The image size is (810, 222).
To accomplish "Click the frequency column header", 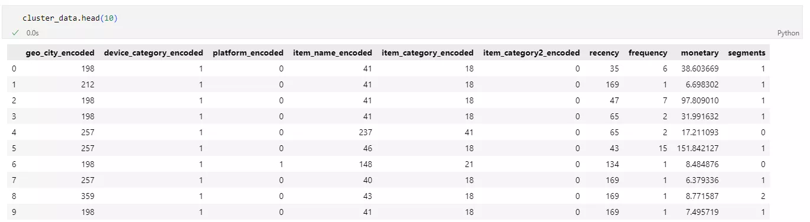I will click(648, 53).
